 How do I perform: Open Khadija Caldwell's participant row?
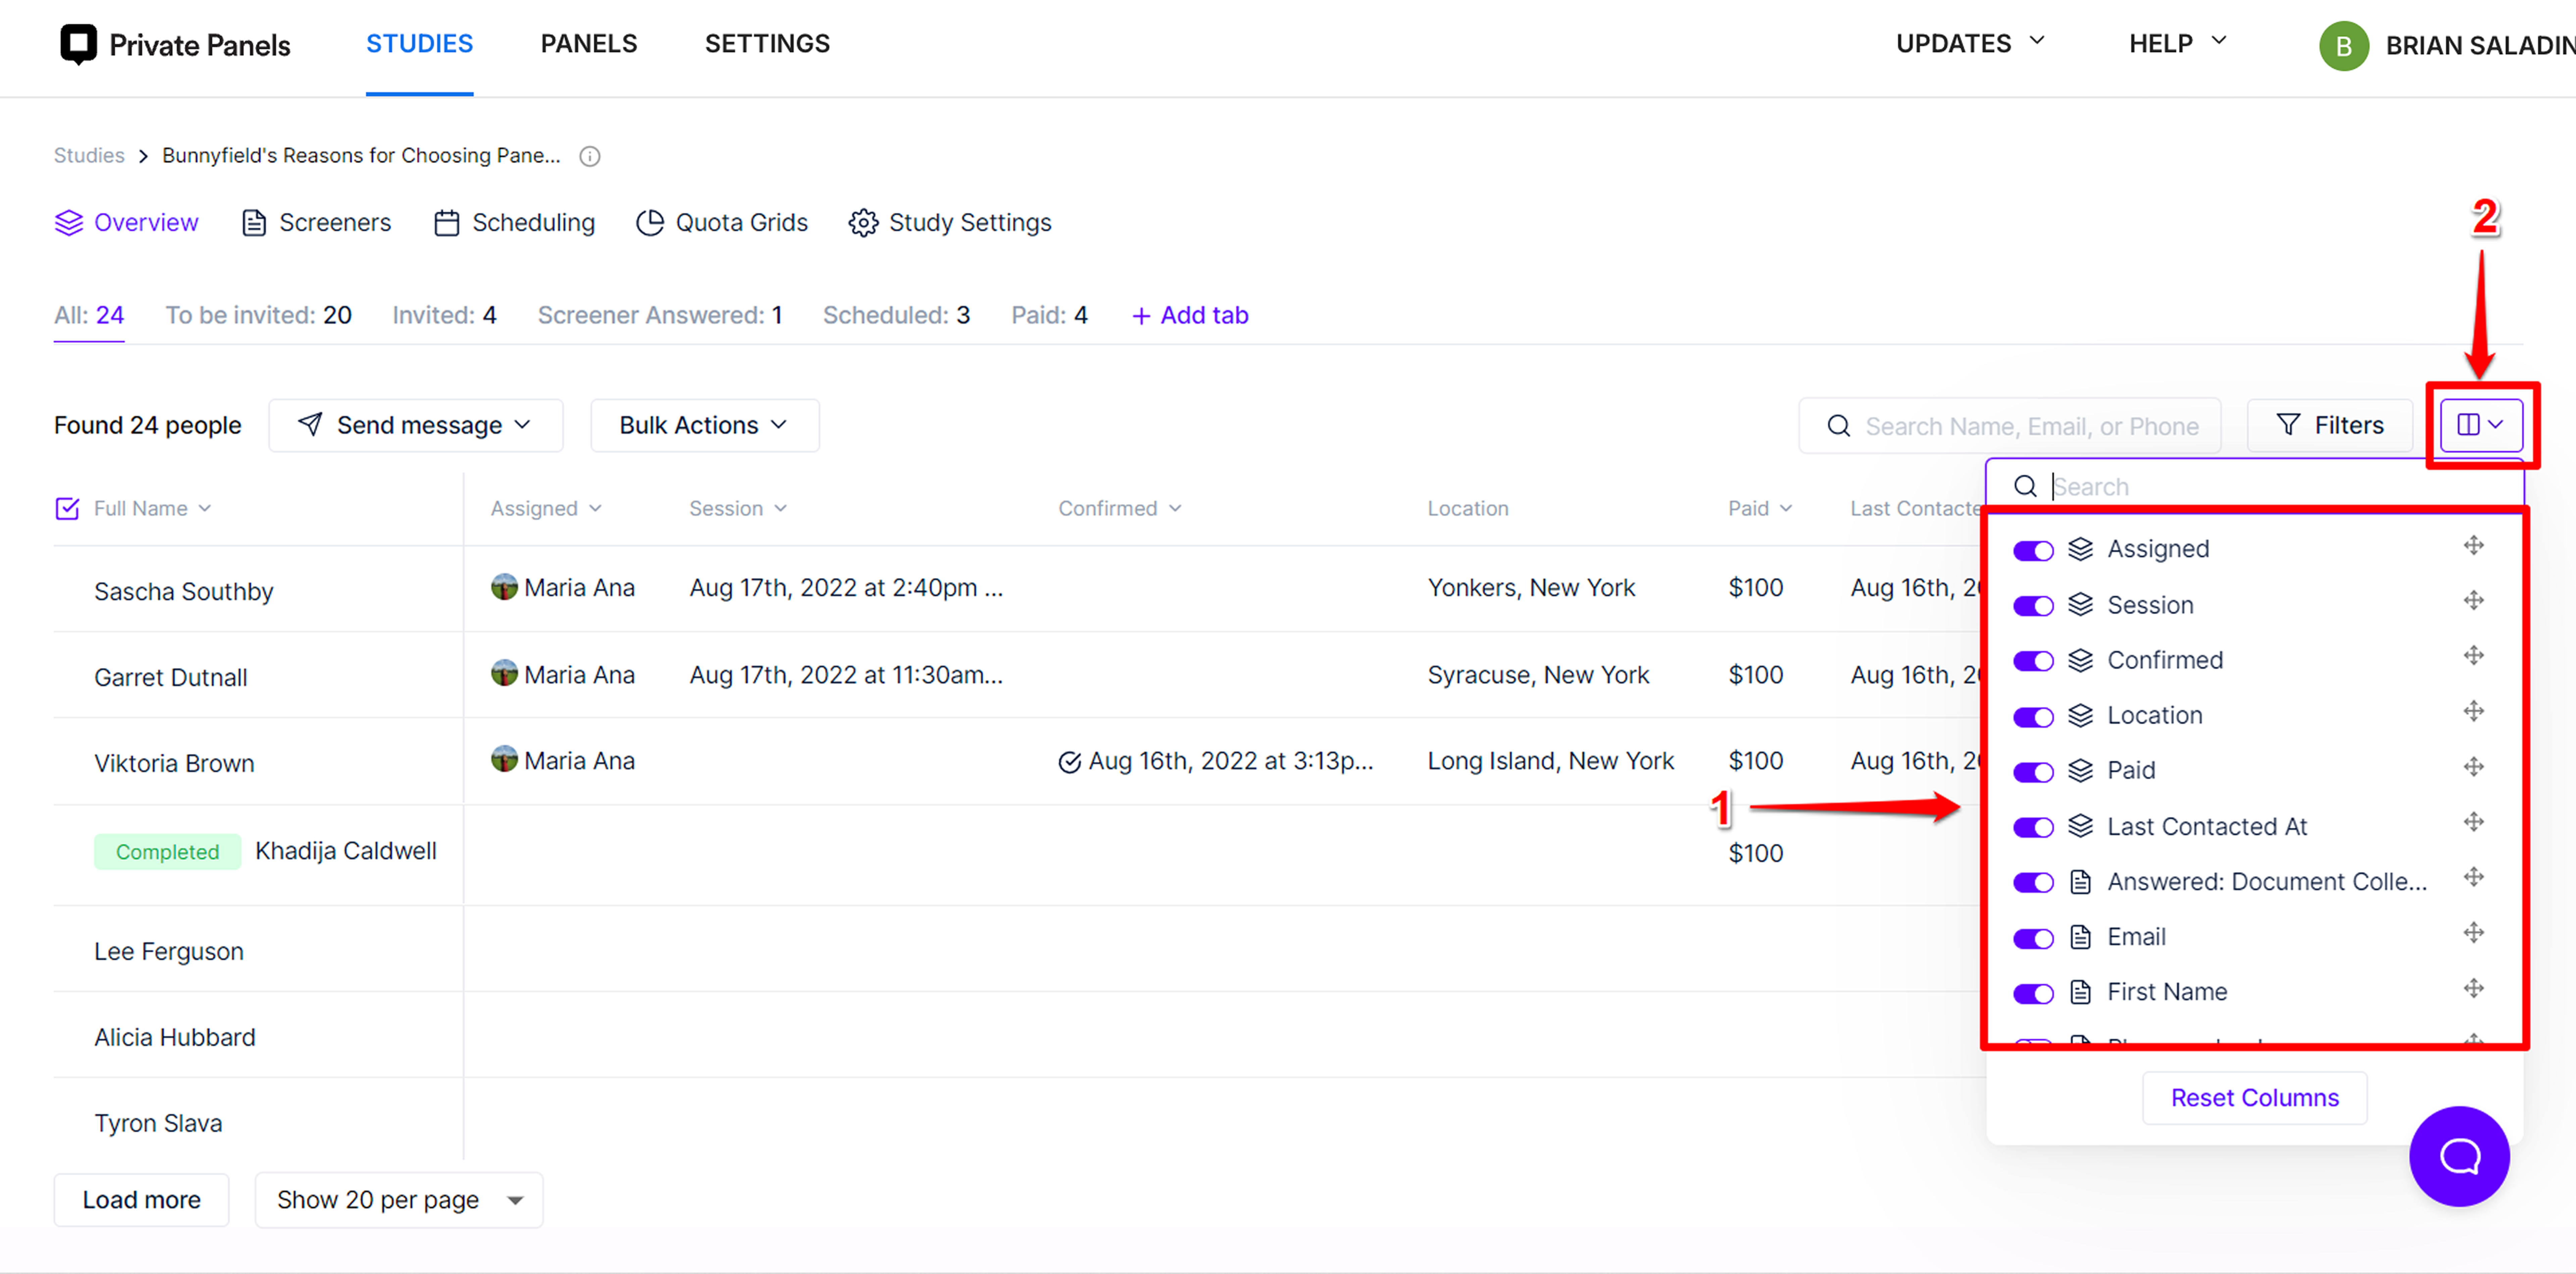pyautogui.click(x=346, y=851)
